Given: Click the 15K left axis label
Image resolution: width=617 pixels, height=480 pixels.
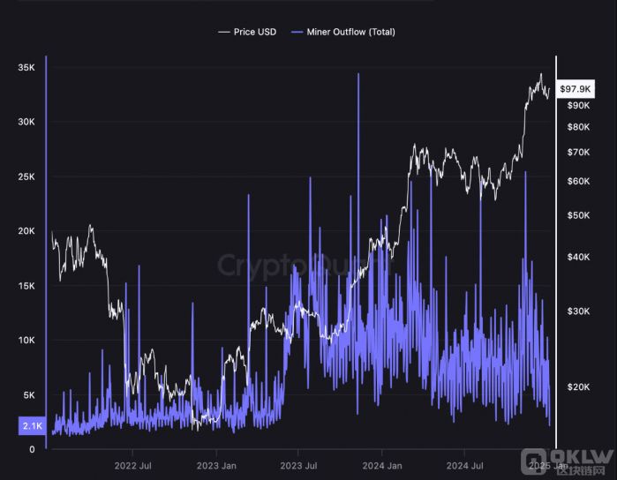Looking at the screenshot, I should tap(26, 286).
